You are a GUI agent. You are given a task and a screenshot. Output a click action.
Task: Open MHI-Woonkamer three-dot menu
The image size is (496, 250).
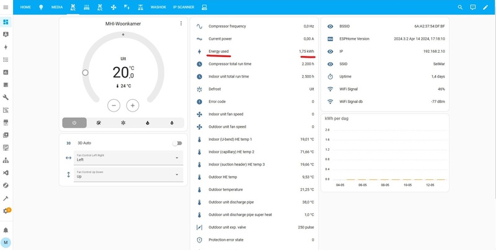point(181,24)
